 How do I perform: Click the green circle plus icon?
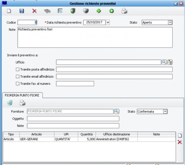(x=111, y=12)
